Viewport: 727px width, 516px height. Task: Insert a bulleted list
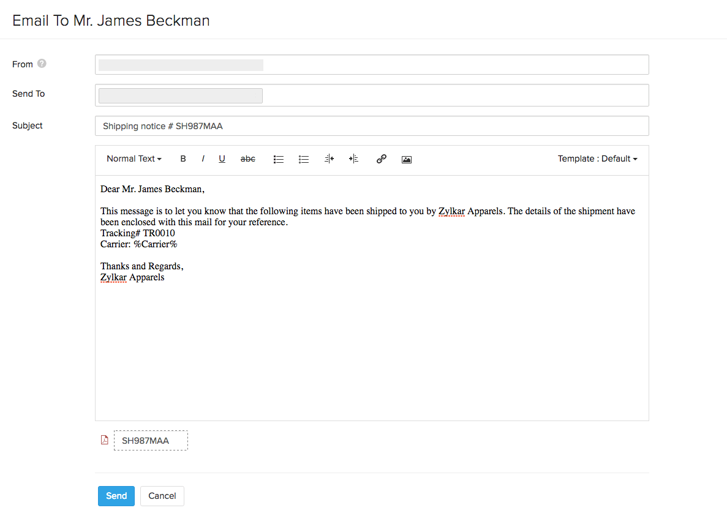click(279, 159)
